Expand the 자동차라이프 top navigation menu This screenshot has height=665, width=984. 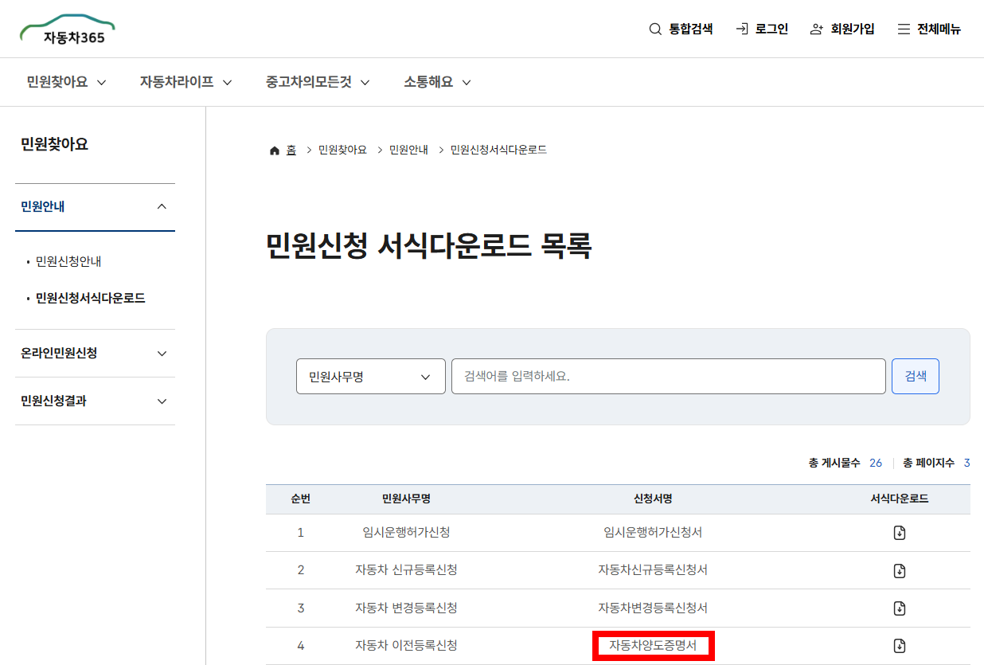coord(186,82)
